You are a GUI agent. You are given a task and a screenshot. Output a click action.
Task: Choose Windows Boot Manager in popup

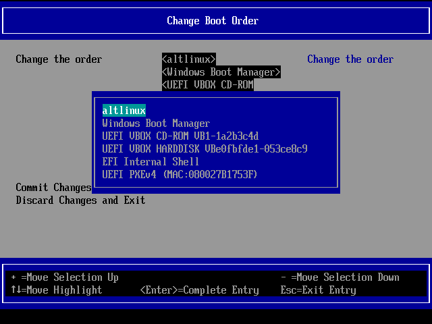point(156,123)
